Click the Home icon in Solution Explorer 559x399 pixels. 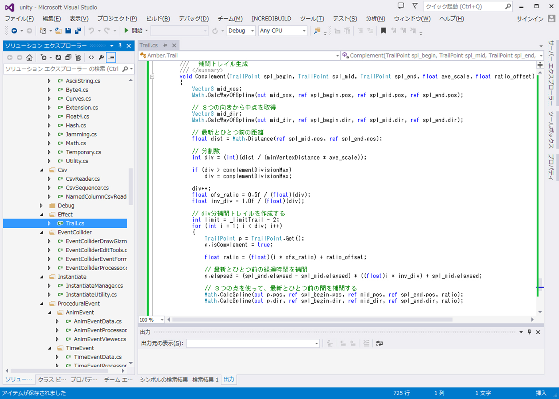29,57
